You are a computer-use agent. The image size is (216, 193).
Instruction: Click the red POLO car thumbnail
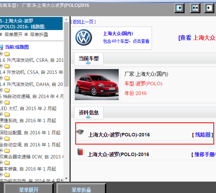point(97,85)
